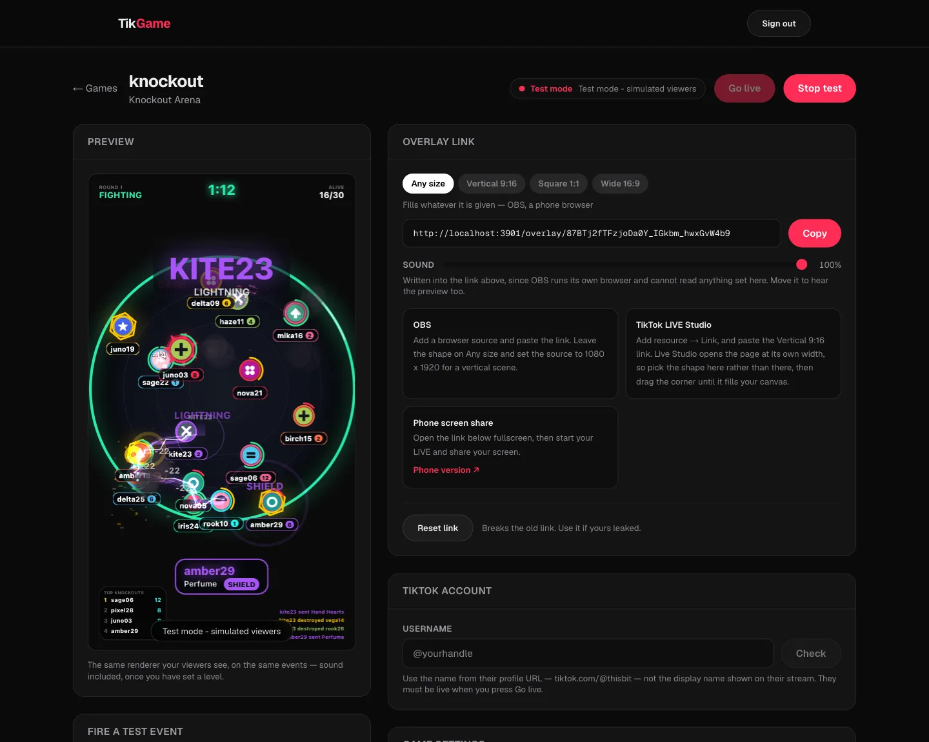
Task: Click the sound volume slider handle
Action: click(802, 265)
